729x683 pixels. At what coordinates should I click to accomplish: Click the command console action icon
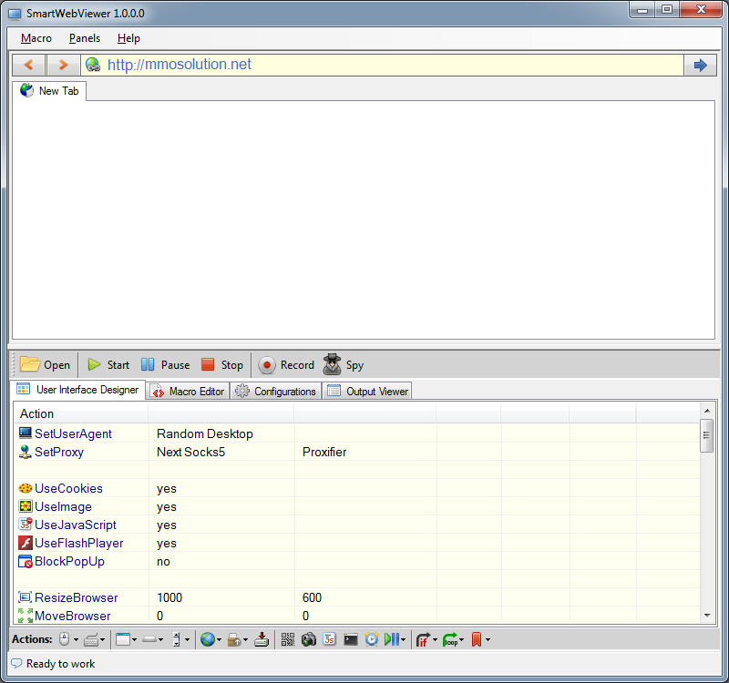[351, 639]
